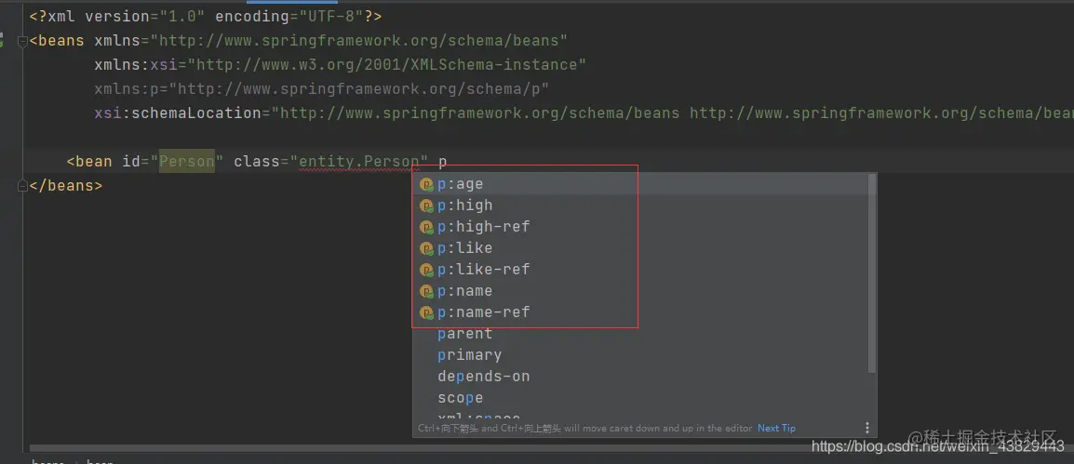This screenshot has height=464, width=1074.
Task: Click the encoding="UTF-8" attribute
Action: (x=289, y=17)
